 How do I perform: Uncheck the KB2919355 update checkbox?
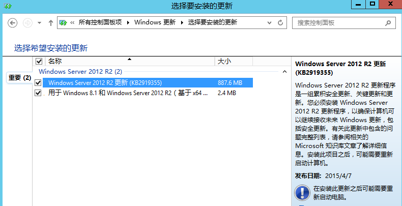click(x=38, y=82)
